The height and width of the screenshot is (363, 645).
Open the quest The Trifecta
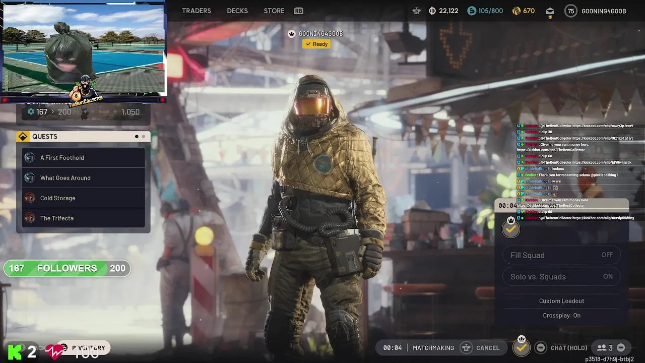pos(83,218)
